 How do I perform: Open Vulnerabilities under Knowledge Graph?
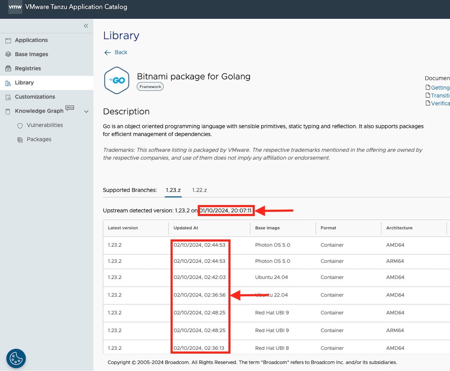[45, 125]
